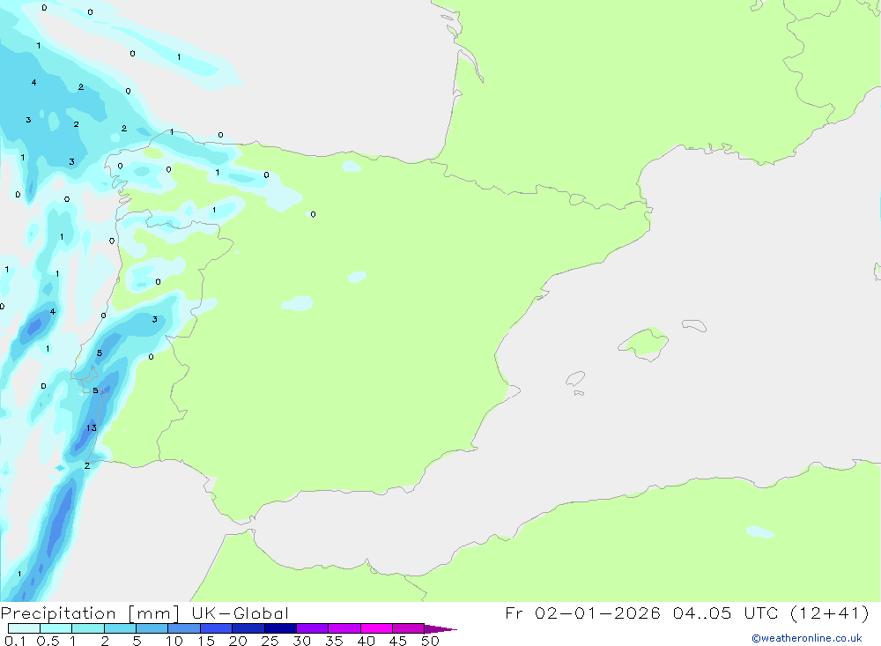Click the magenta swatch between 40 and 45
Screen dimensions: 881x646
[x=376, y=628]
